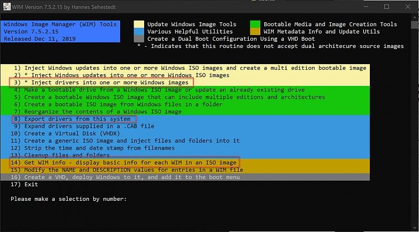Viewport: 419px width, 232px height.
Task: Select option 5 Create a bootable Windows ISO image
Action: [x=169, y=97]
